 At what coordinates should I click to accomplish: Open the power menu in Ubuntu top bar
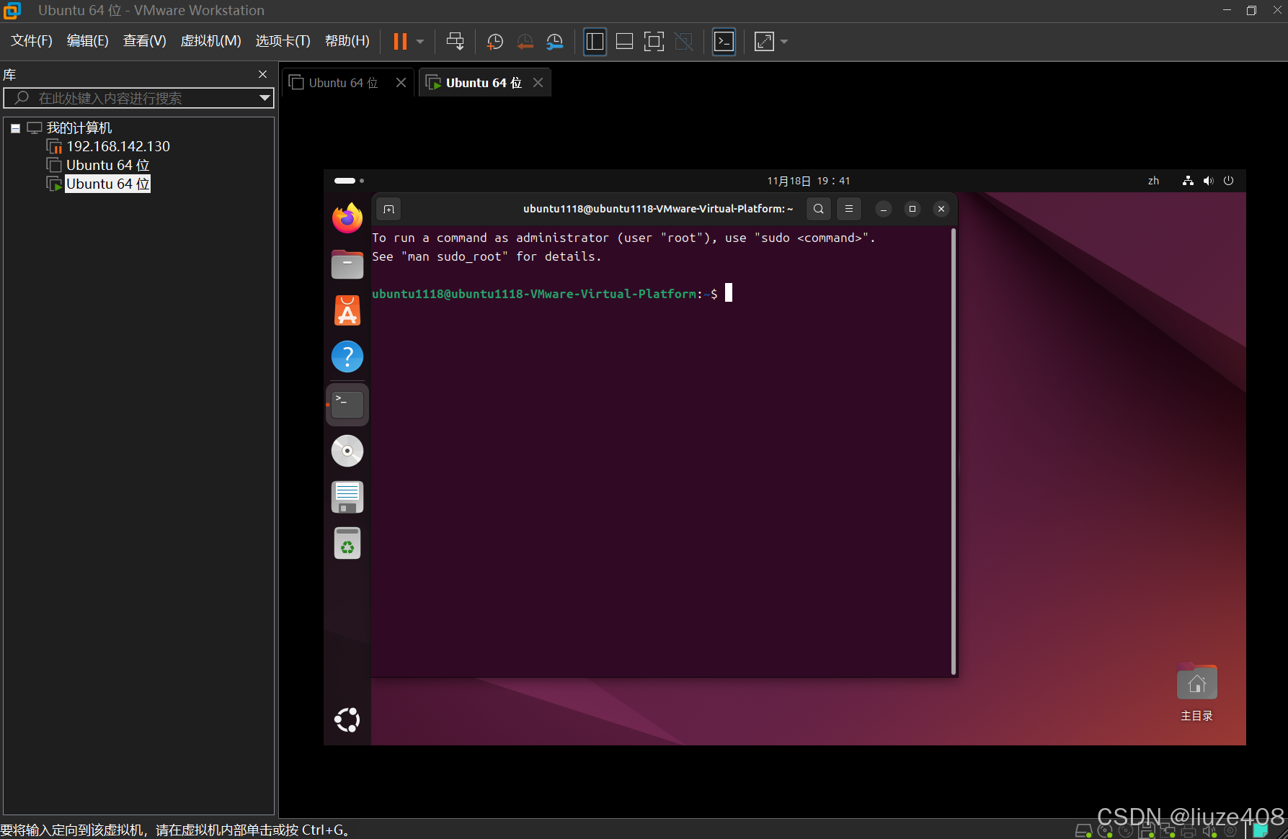[1229, 181]
